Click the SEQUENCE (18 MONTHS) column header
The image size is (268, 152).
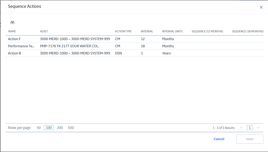click(x=248, y=31)
